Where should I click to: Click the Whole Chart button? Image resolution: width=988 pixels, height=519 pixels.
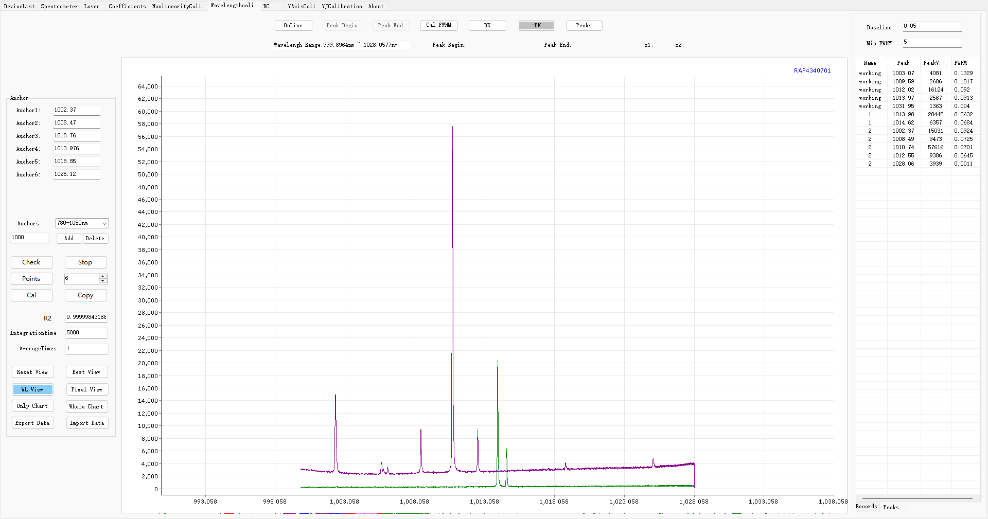point(86,406)
